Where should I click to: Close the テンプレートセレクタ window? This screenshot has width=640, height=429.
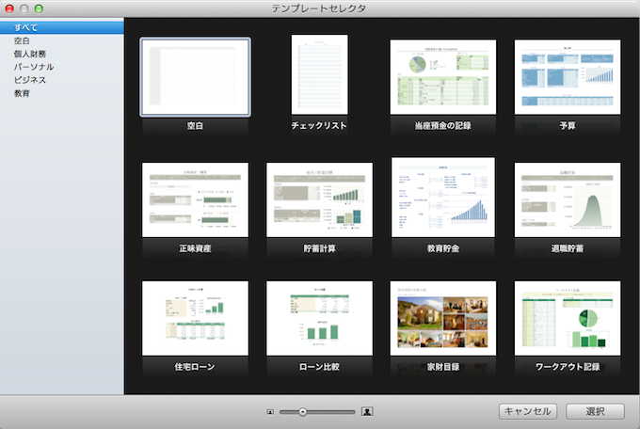coord(9,8)
